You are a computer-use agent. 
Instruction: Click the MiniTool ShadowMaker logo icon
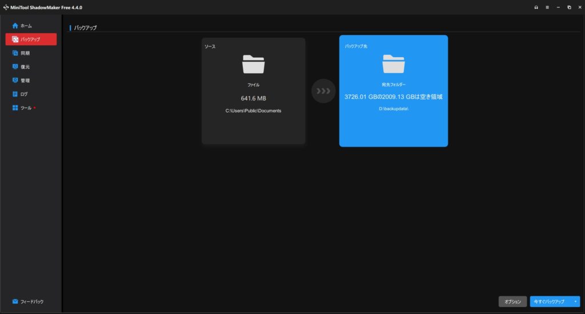coord(5,7)
